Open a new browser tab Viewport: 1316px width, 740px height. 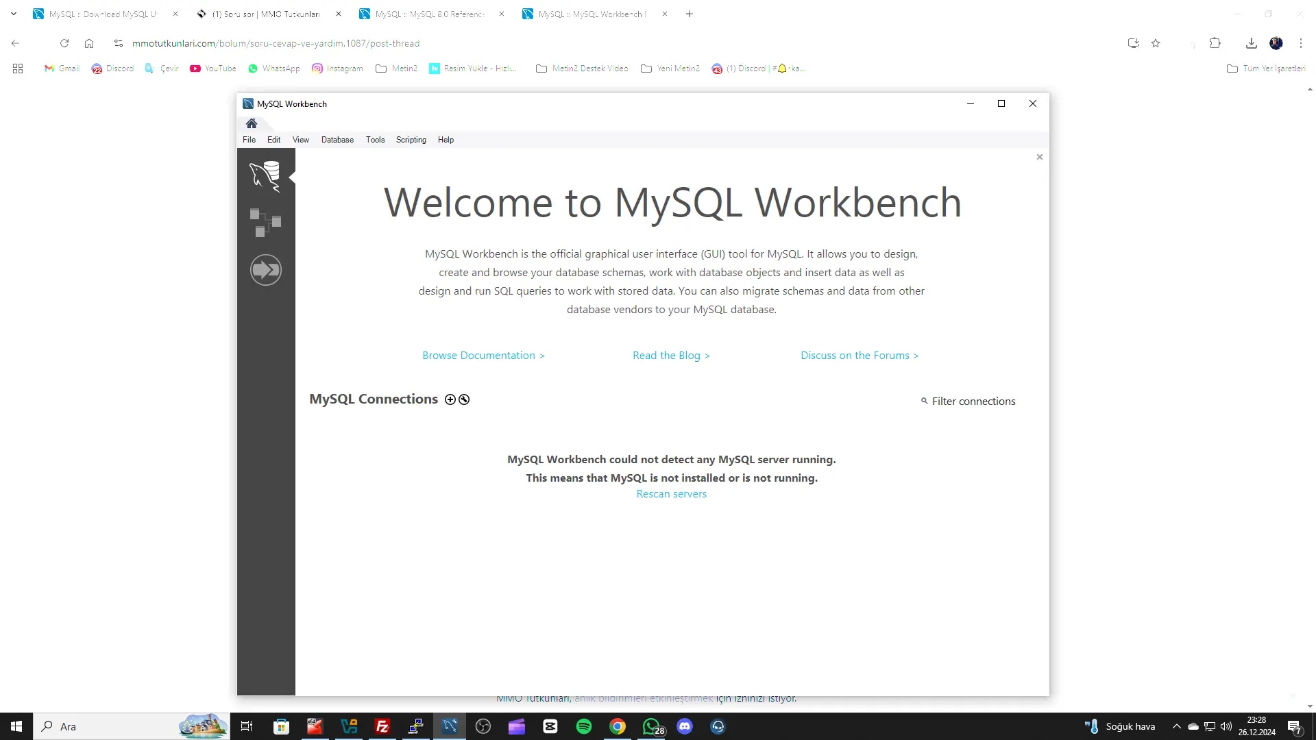click(x=690, y=14)
